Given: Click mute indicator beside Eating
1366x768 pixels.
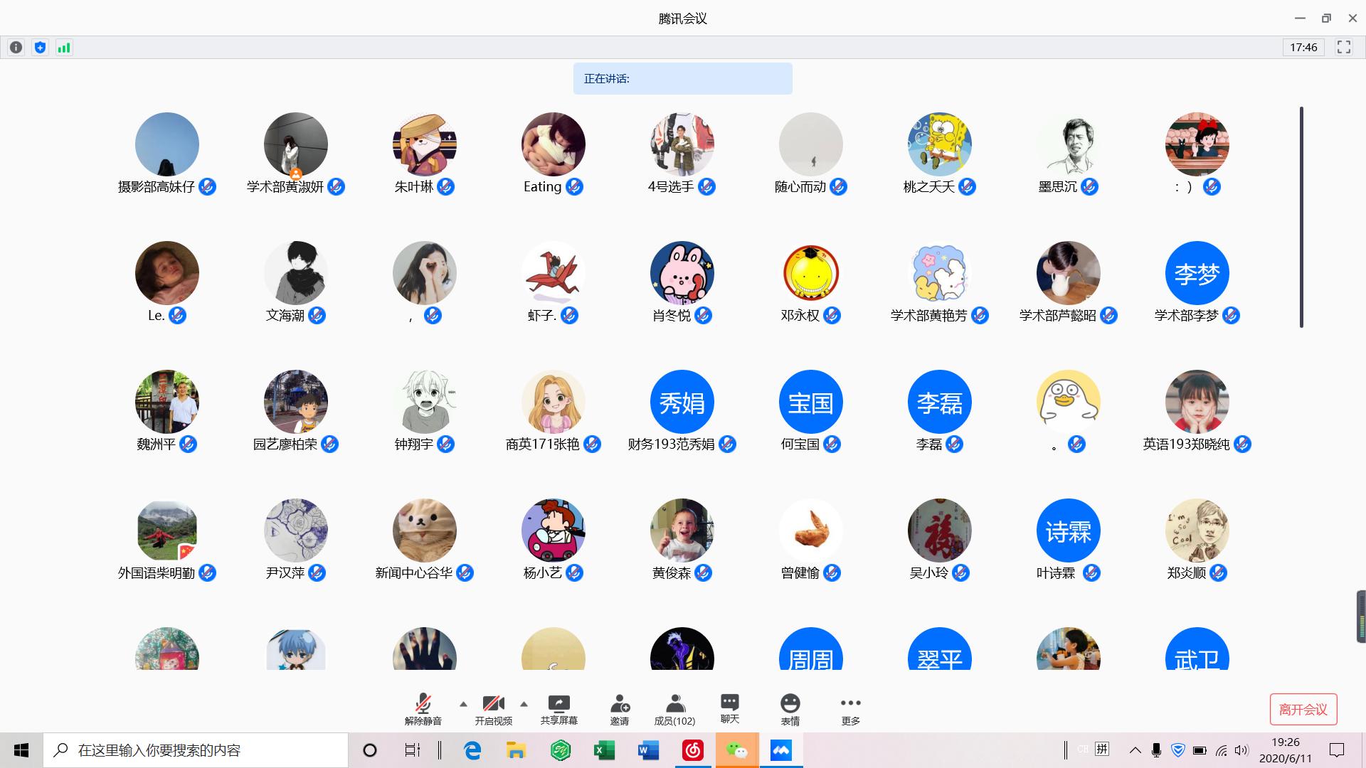Looking at the screenshot, I should tap(574, 187).
